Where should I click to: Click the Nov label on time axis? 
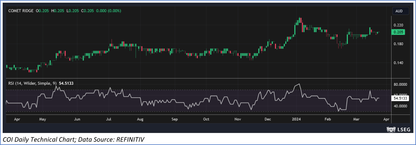[238, 119]
